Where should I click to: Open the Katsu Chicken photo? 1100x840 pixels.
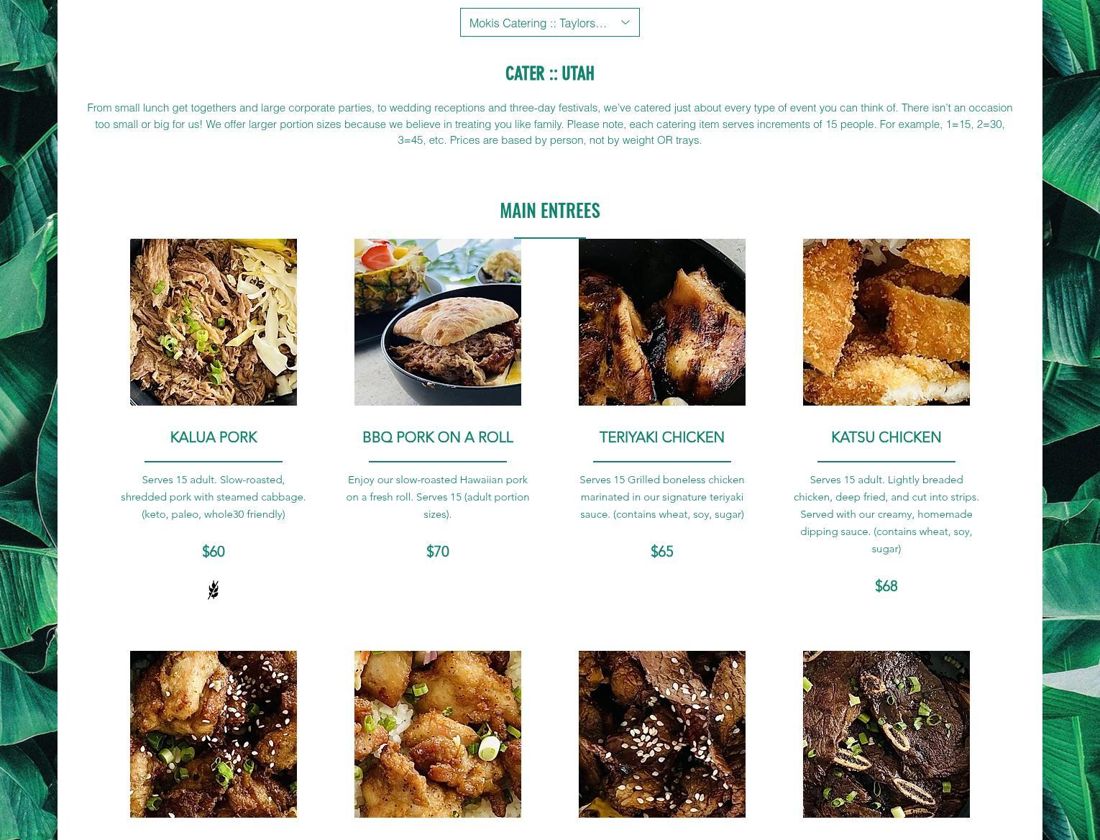coord(886,322)
